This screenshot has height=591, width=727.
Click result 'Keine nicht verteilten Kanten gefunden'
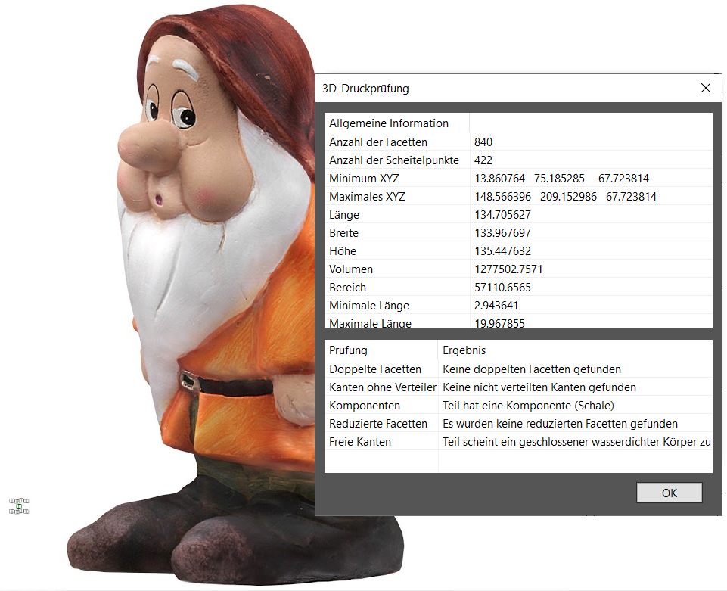(539, 387)
